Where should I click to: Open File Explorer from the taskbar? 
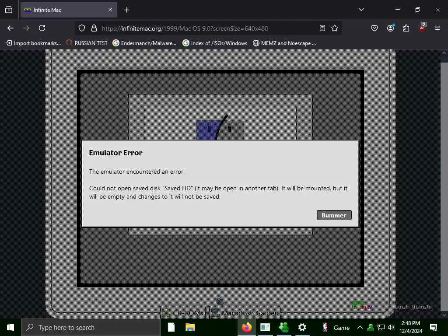190,327
